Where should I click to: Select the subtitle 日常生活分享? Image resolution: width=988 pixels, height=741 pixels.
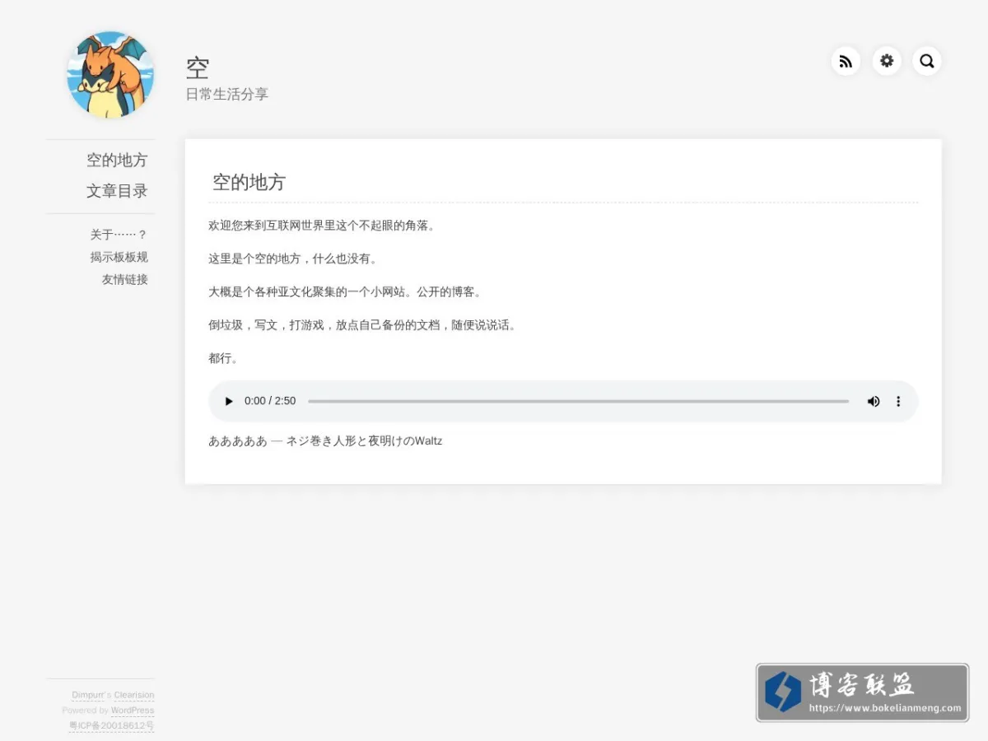[227, 94]
